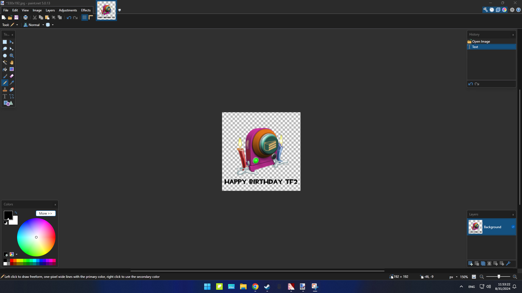
Task: Add a new layer in the Layers panel
Action: (x=471, y=263)
